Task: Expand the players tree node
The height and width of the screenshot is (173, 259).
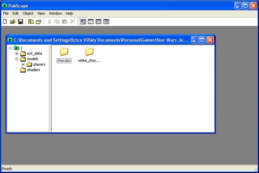Action: tap(23, 64)
